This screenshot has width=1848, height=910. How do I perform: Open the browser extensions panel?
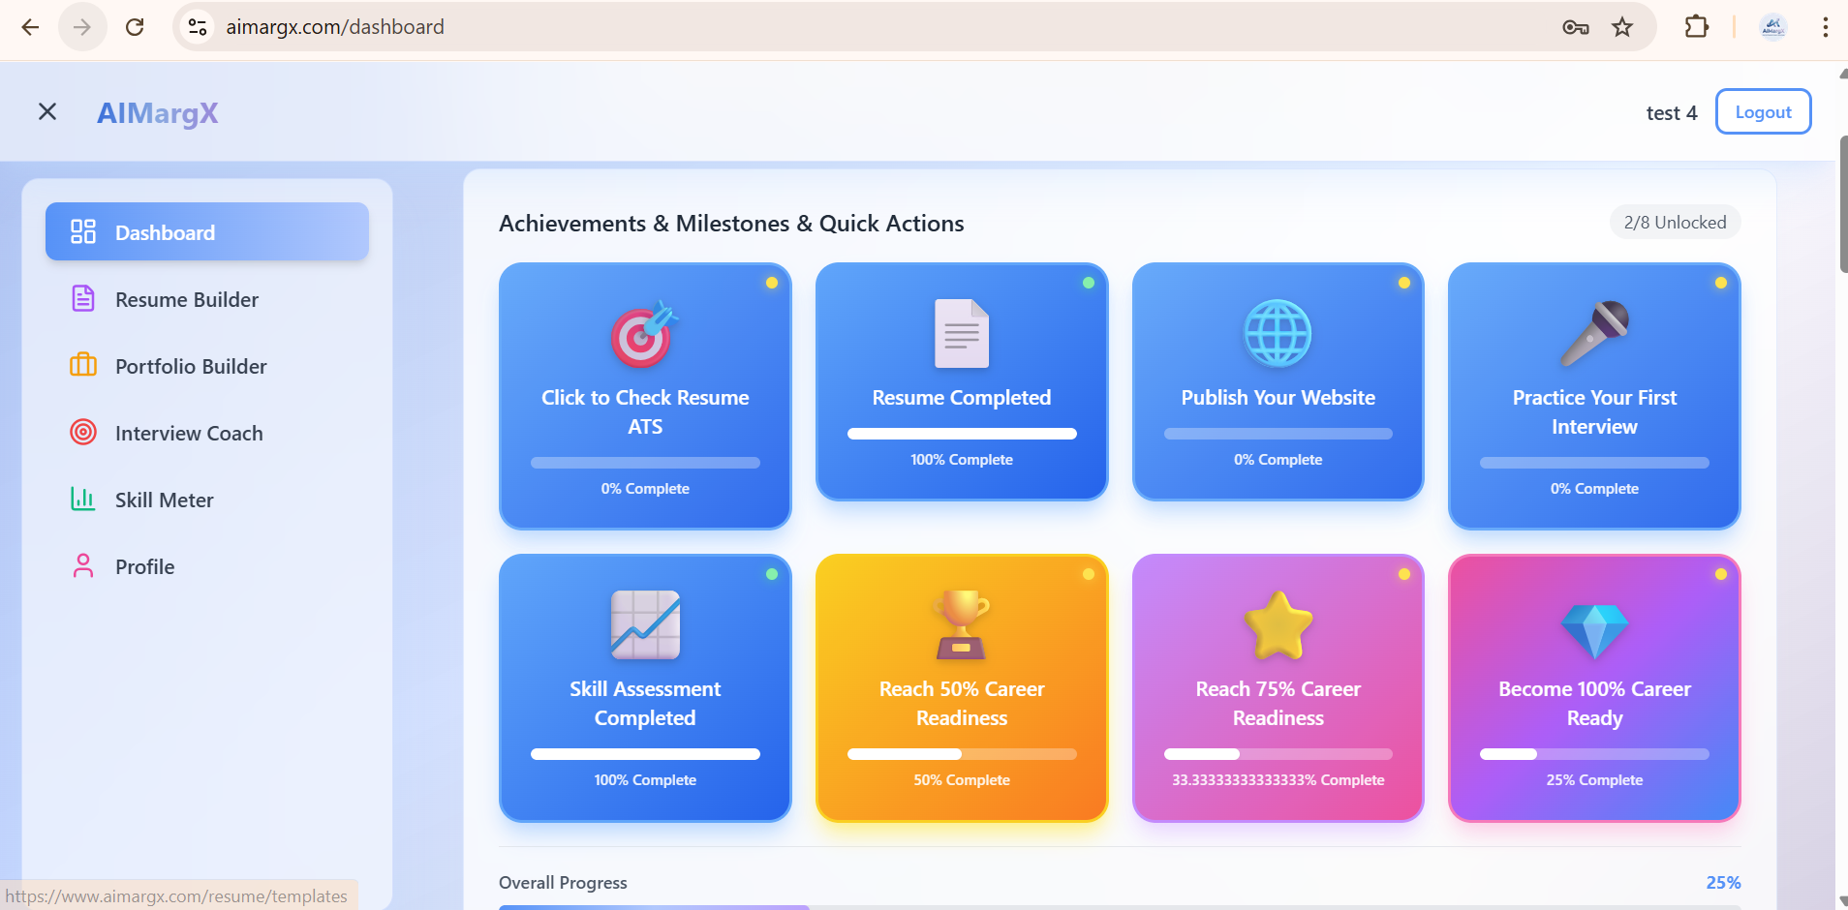click(1697, 26)
